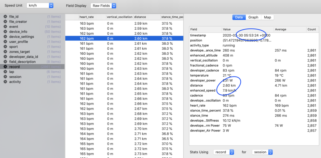The image size is (321, 158).
Task: Click the gear icon next to event
Action: 5,27
